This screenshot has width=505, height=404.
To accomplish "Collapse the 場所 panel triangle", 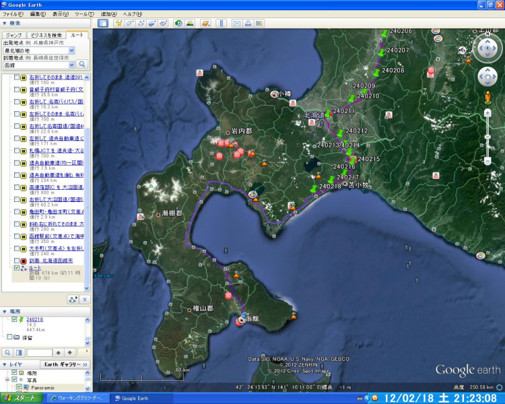I will 5,312.
